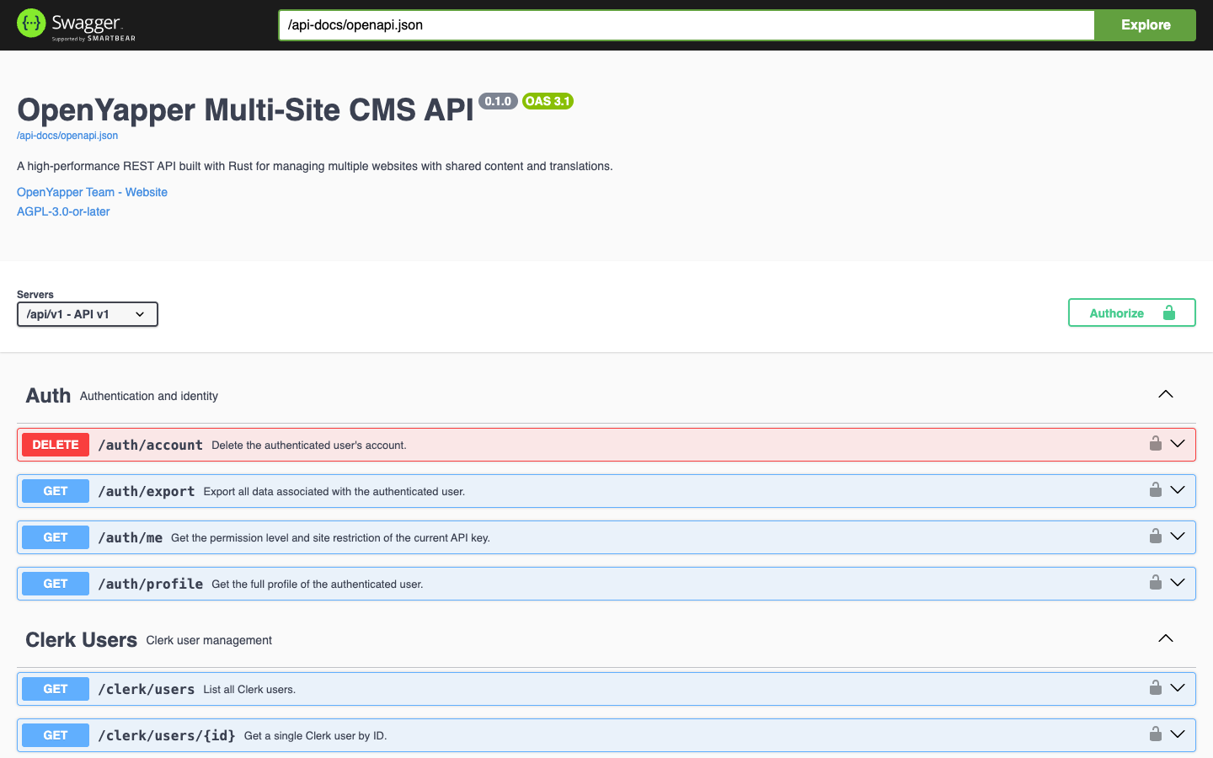
Task: Click the padlock icon inside the Authorize button
Action: point(1168,312)
